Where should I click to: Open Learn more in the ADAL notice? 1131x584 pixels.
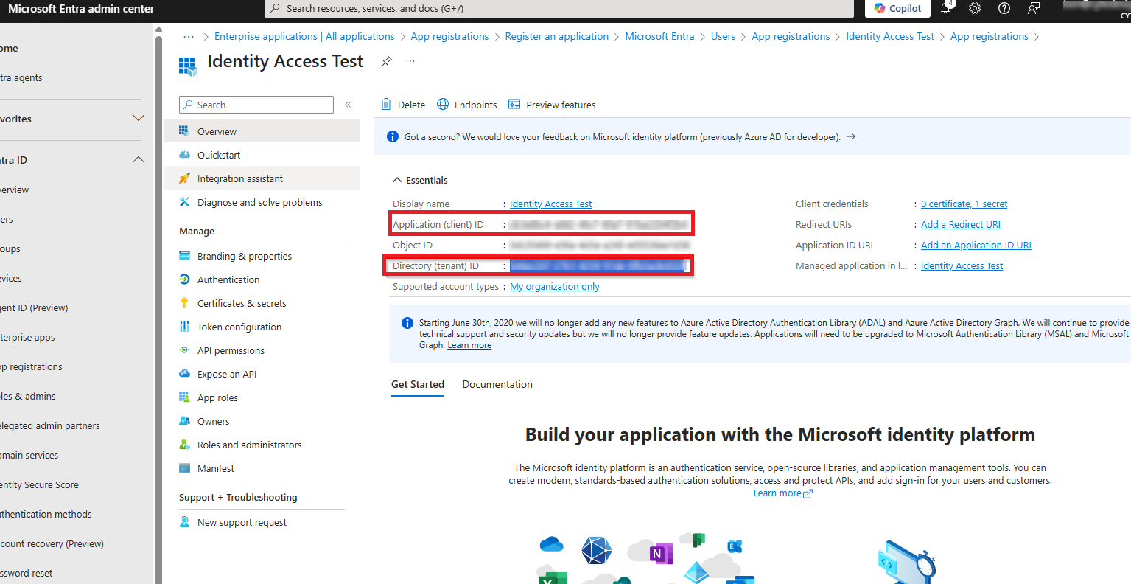(x=469, y=345)
